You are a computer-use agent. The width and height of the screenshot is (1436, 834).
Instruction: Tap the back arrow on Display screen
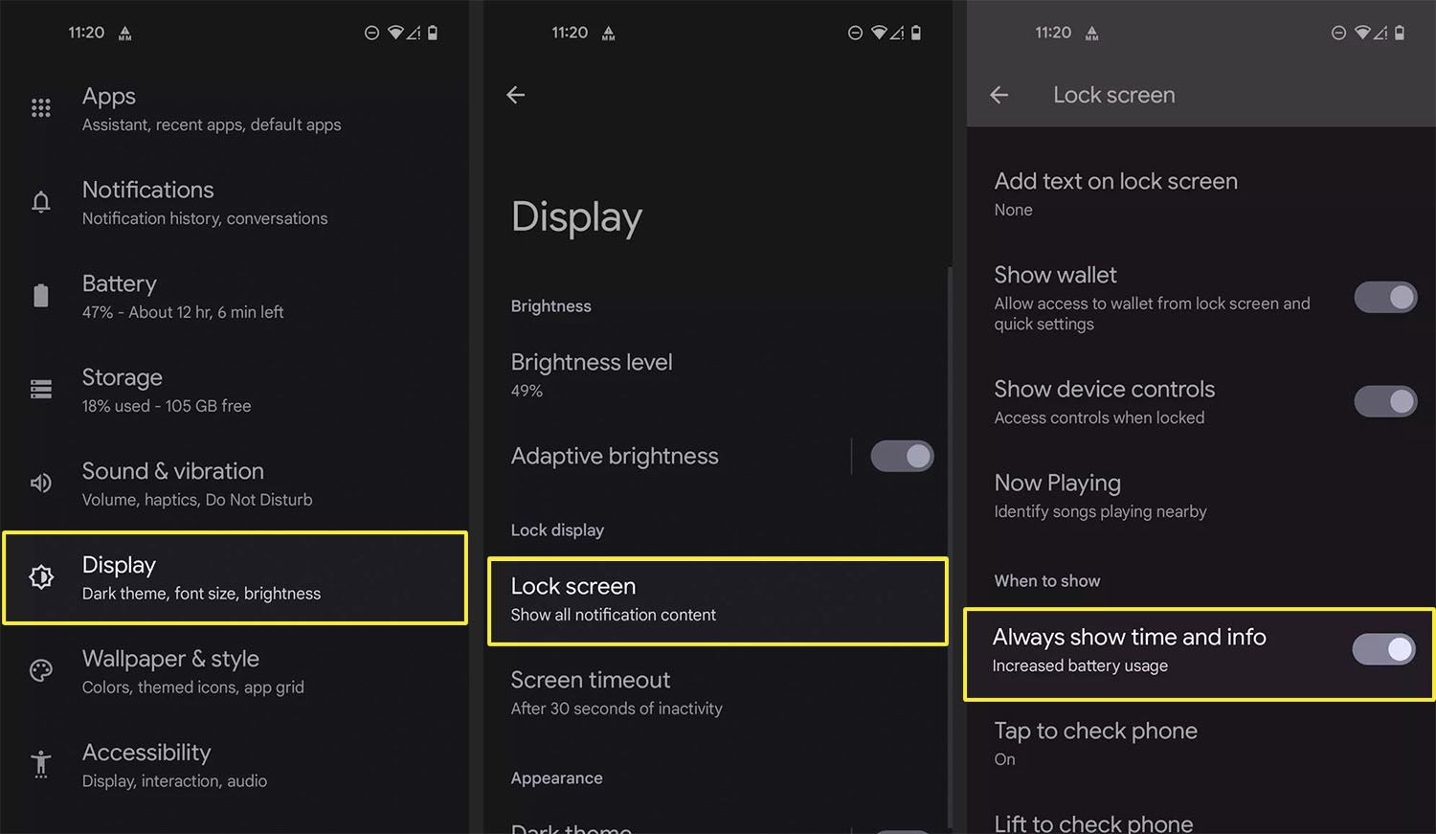click(515, 94)
